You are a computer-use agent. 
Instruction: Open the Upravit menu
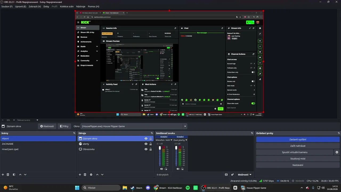pos(21,6)
